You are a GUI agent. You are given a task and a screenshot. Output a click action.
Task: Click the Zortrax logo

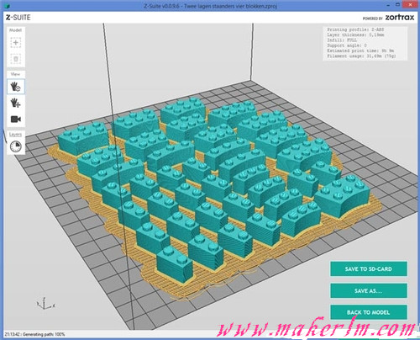click(400, 18)
